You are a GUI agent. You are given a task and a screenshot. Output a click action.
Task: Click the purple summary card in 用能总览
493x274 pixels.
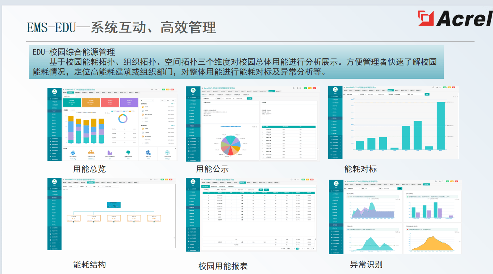(x=129, y=103)
